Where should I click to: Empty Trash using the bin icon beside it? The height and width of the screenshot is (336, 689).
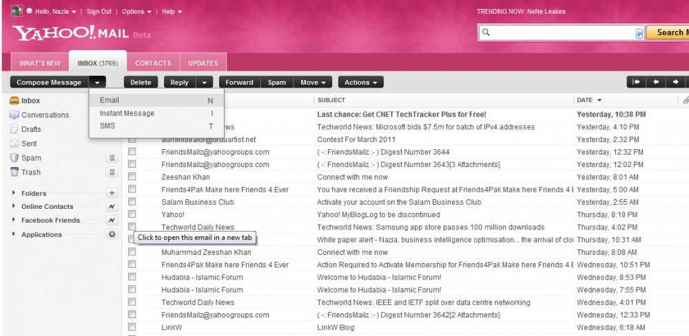point(112,172)
